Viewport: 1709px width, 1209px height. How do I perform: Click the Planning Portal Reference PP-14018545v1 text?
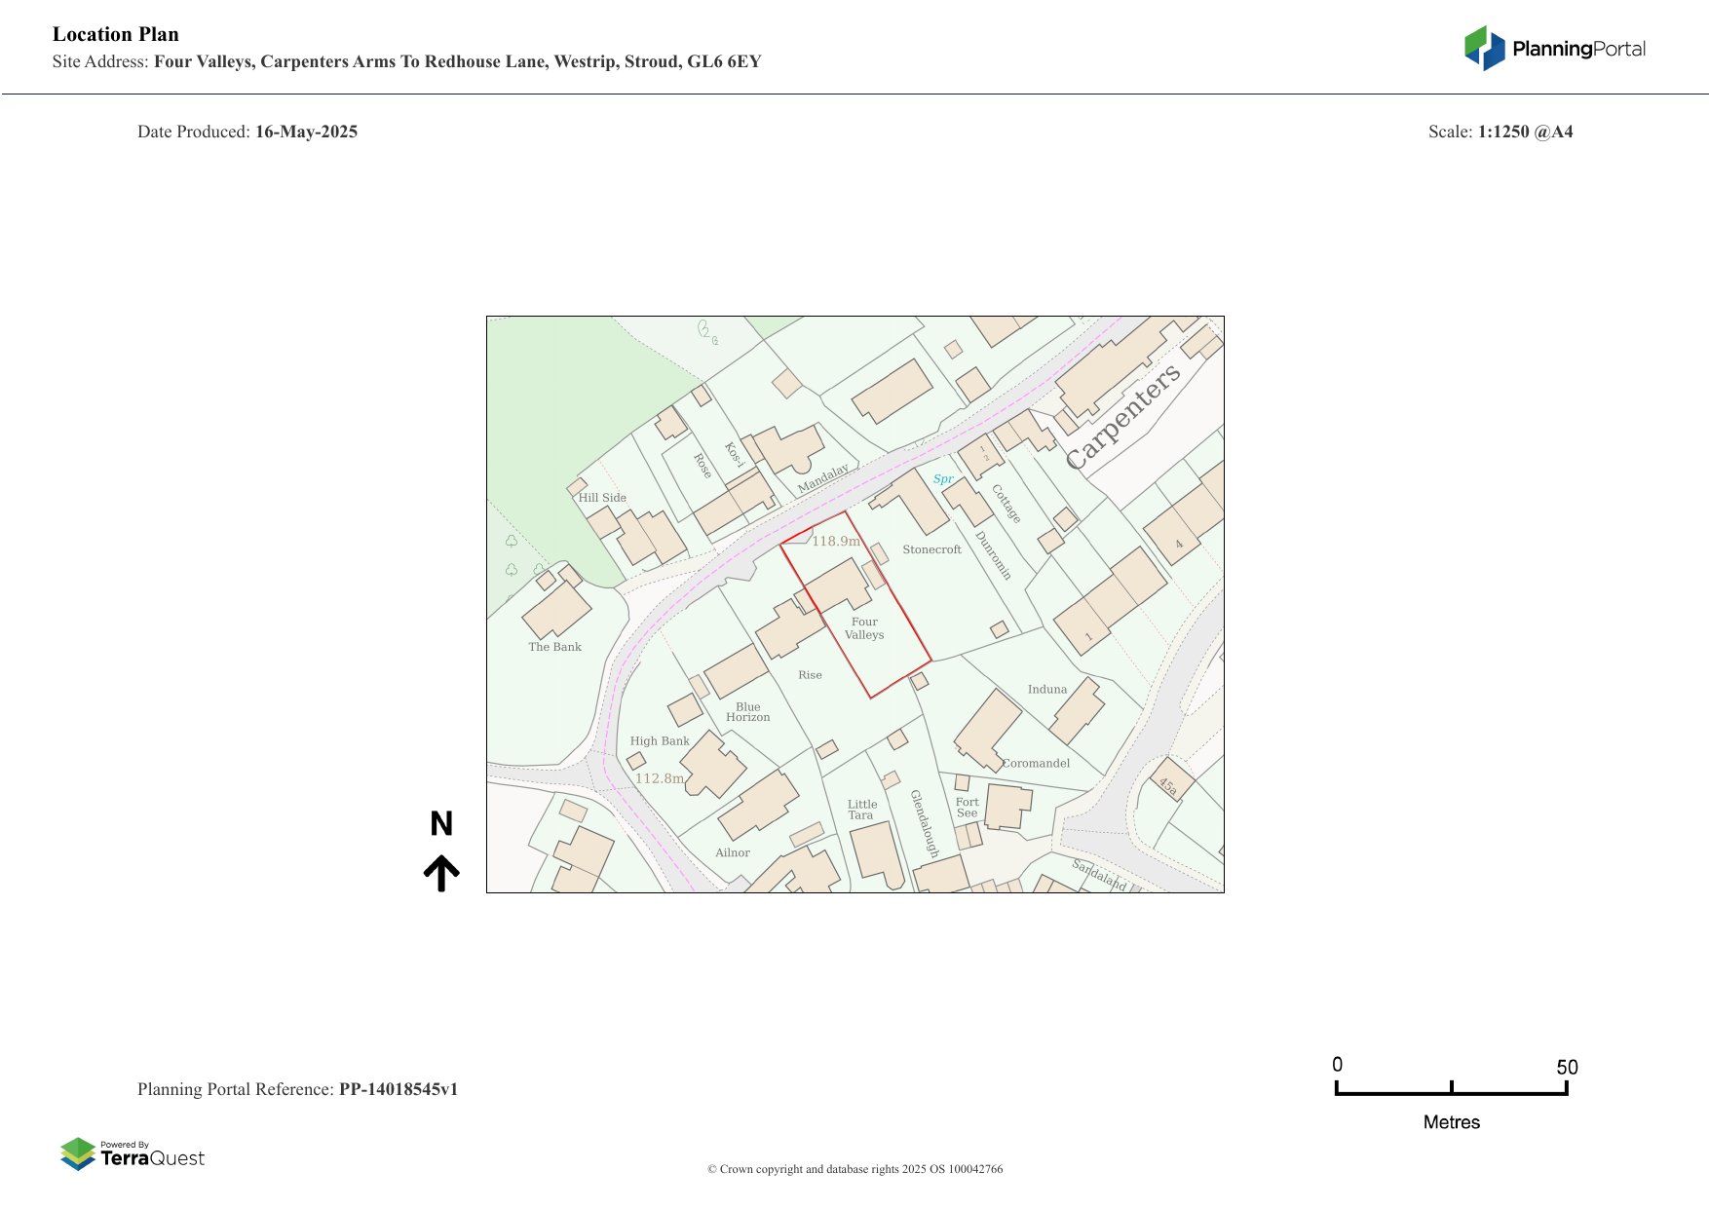point(297,1089)
